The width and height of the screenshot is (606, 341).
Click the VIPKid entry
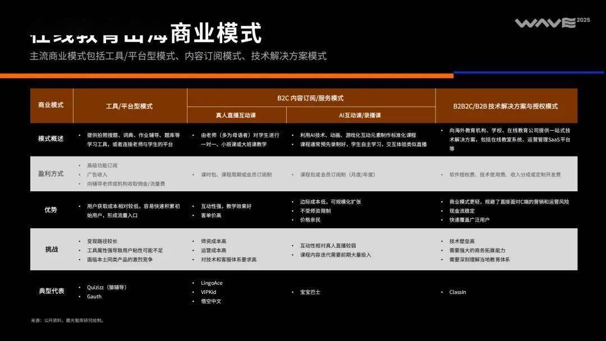208,292
